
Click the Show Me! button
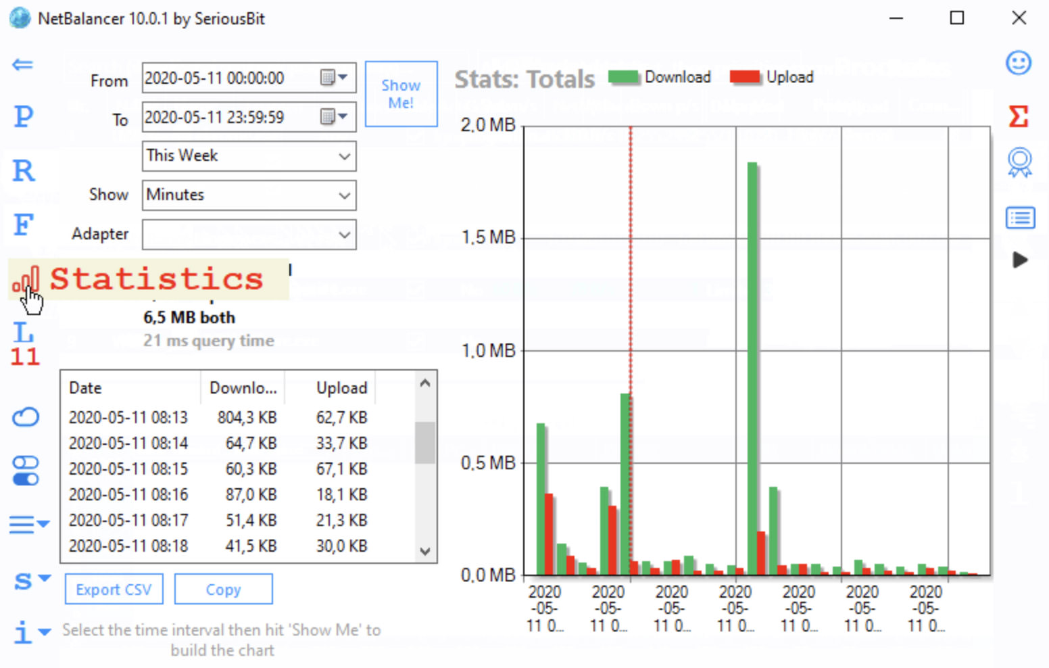(x=401, y=94)
